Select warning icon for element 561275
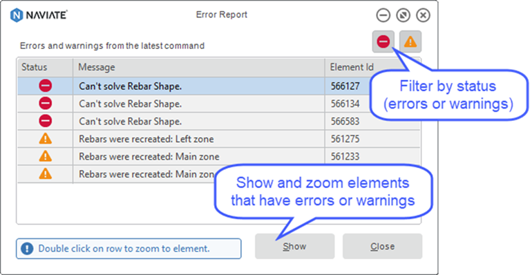530x275 pixels. coord(46,138)
